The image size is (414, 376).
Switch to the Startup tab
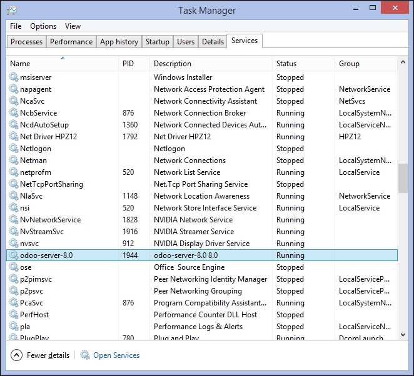pyautogui.click(x=158, y=42)
